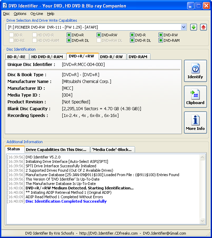Click 'Disc Identification Completed Successfully' log line
Viewport: 212px width, 238px height.
[x=66, y=201]
